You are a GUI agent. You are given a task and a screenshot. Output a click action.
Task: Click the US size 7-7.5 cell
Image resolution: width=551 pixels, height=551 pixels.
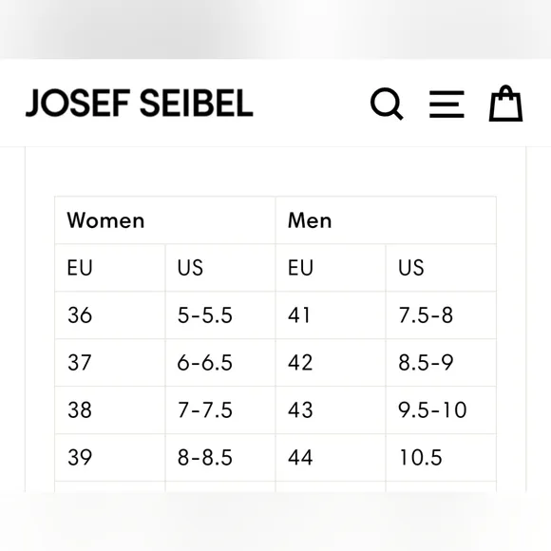tap(220, 410)
